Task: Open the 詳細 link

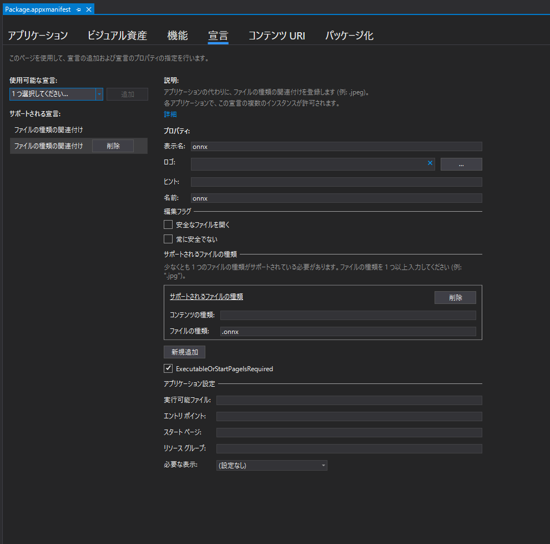Action: click(170, 114)
